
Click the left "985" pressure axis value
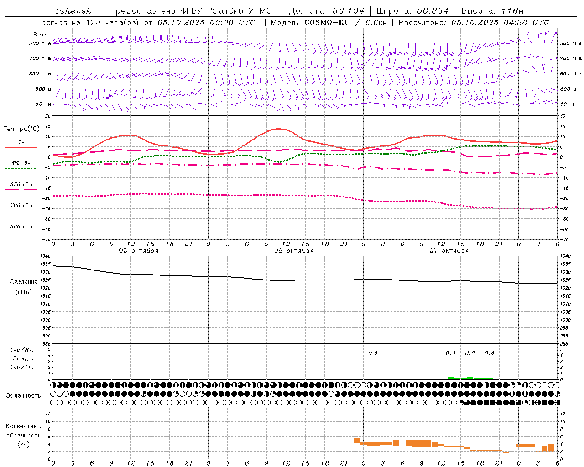[47, 344]
